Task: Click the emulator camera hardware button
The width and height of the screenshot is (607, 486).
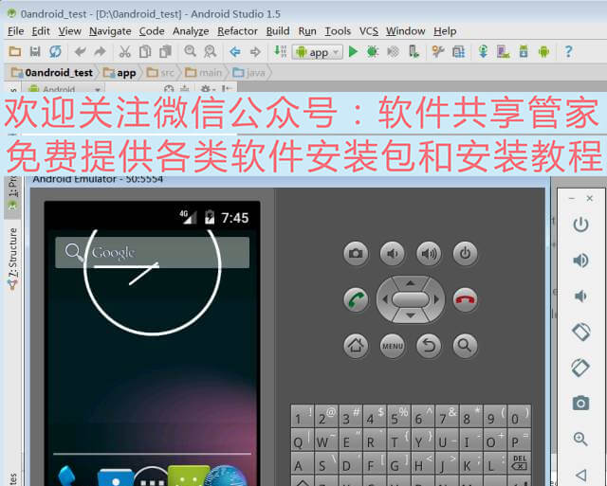Action: [x=356, y=254]
